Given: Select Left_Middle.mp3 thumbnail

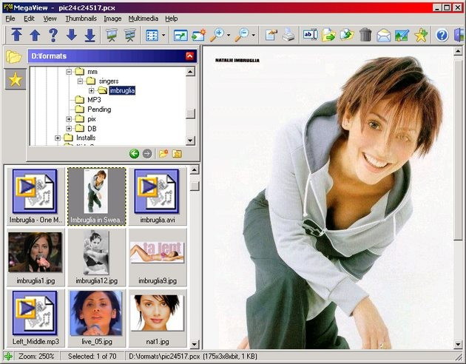Looking at the screenshot, I should click(x=36, y=318).
